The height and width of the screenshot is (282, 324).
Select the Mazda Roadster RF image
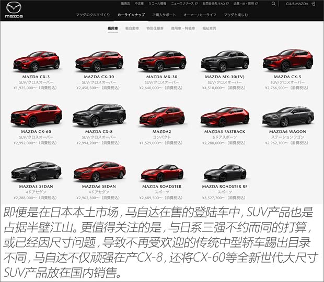(x=225, y=172)
